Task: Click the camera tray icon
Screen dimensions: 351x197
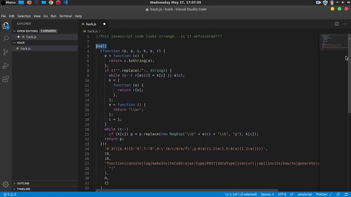Action: pos(318,2)
